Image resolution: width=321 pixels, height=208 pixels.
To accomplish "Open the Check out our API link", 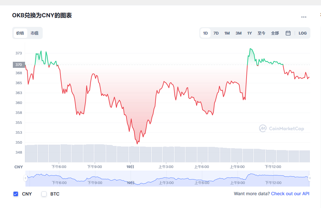I will click(290, 194).
